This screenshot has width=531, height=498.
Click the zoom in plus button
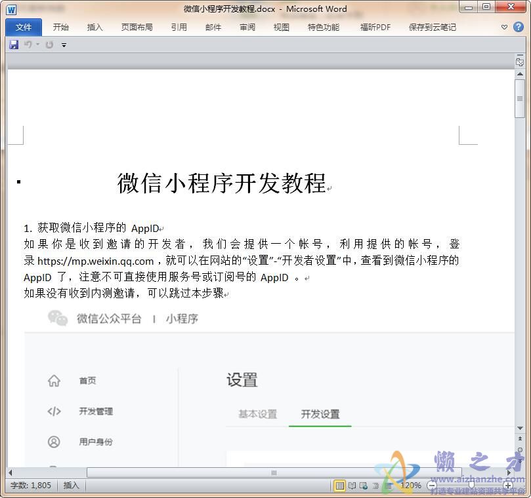[508, 486]
